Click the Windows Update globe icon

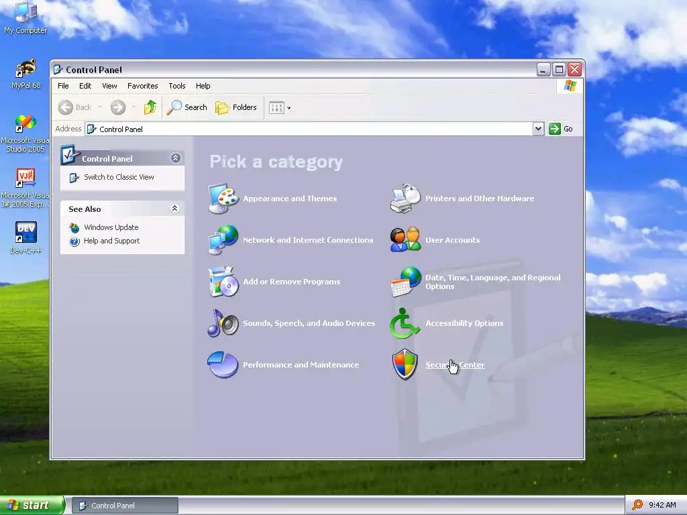[74, 228]
